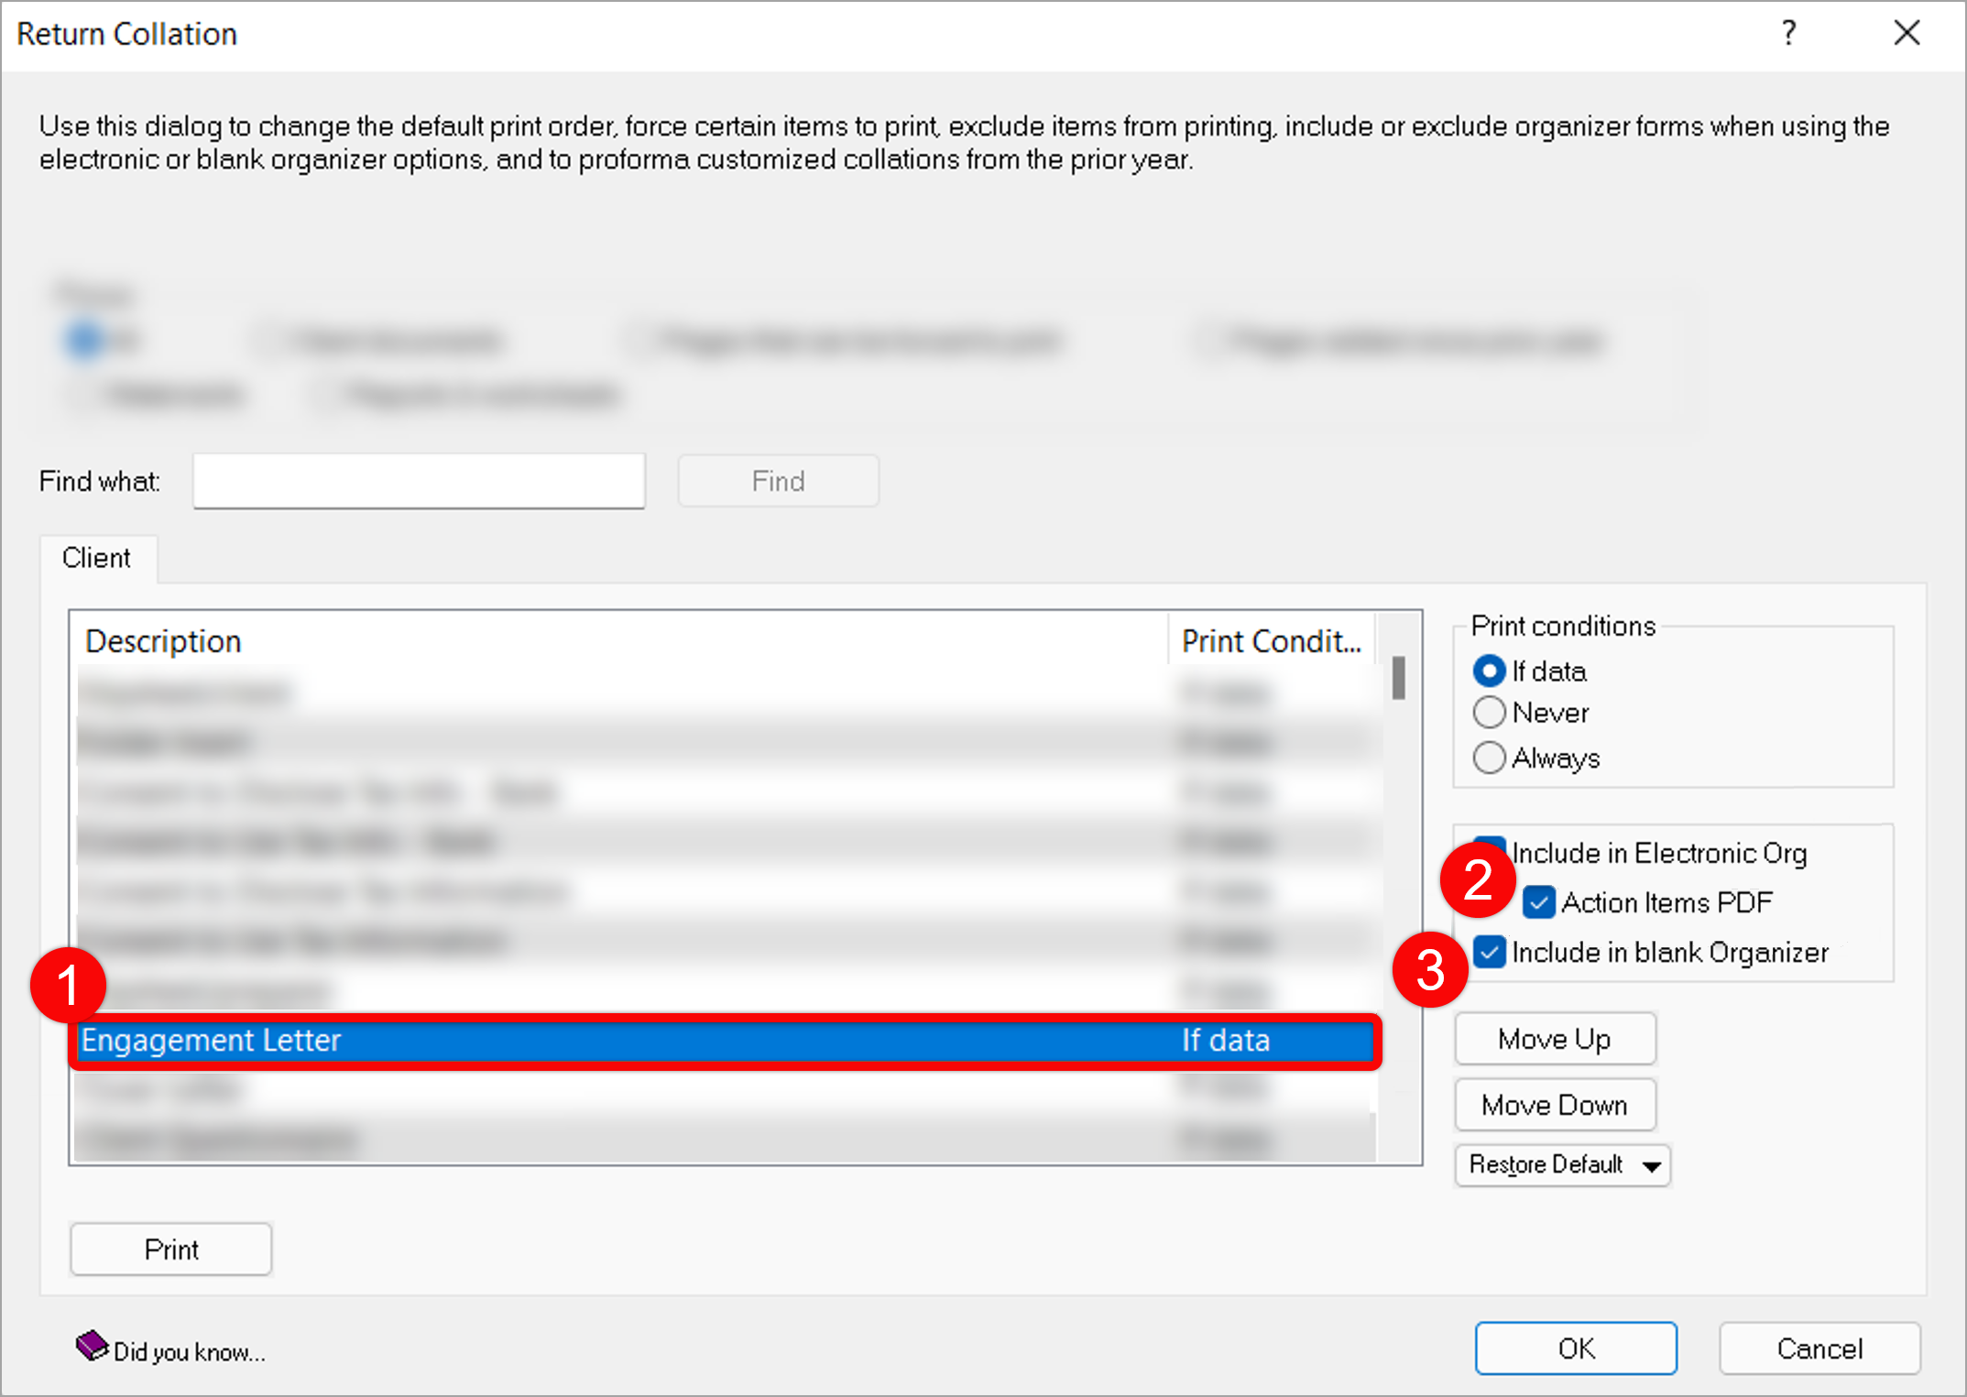Click the Print button

[171, 1250]
